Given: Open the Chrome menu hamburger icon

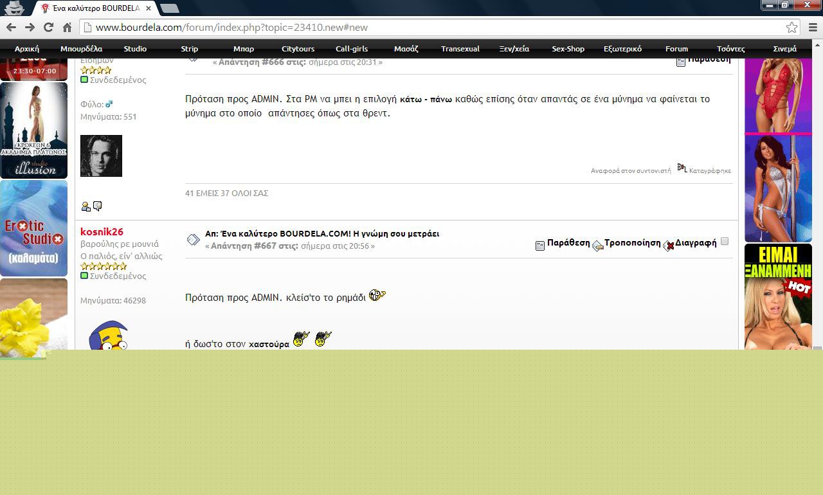Looking at the screenshot, I should 812,27.
